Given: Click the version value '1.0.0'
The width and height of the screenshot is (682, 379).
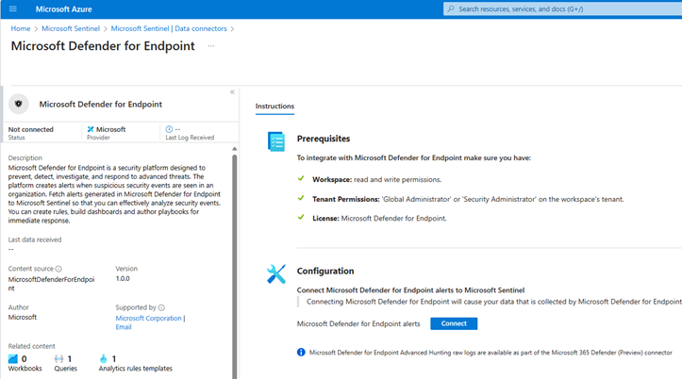Looking at the screenshot, I should [123, 279].
